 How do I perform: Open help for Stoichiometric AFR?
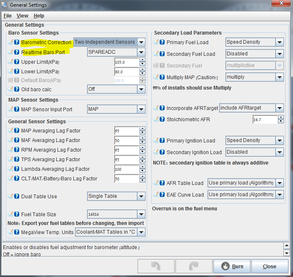[x=162, y=119]
